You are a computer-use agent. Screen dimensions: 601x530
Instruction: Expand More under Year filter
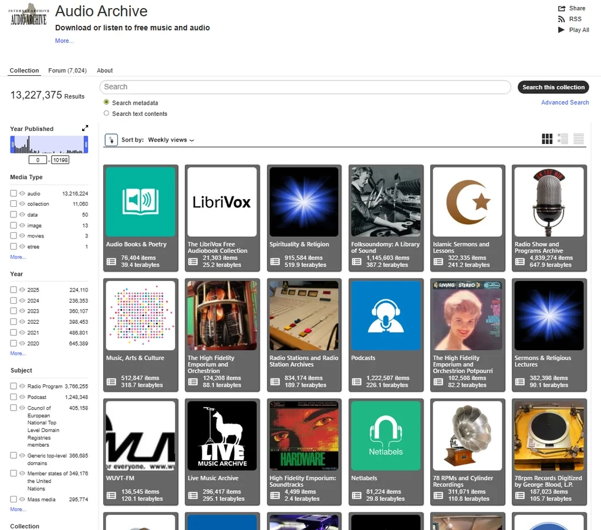point(18,353)
